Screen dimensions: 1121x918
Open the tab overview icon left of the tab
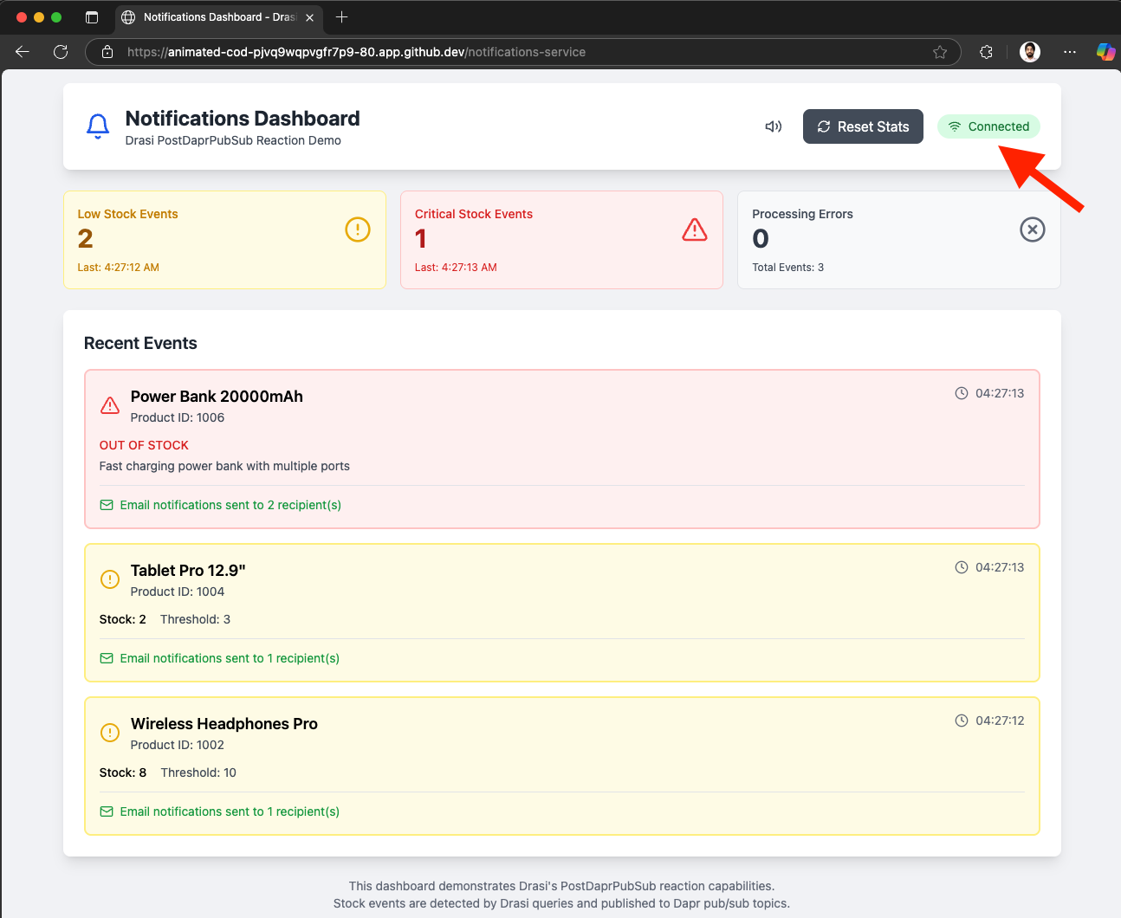click(92, 16)
